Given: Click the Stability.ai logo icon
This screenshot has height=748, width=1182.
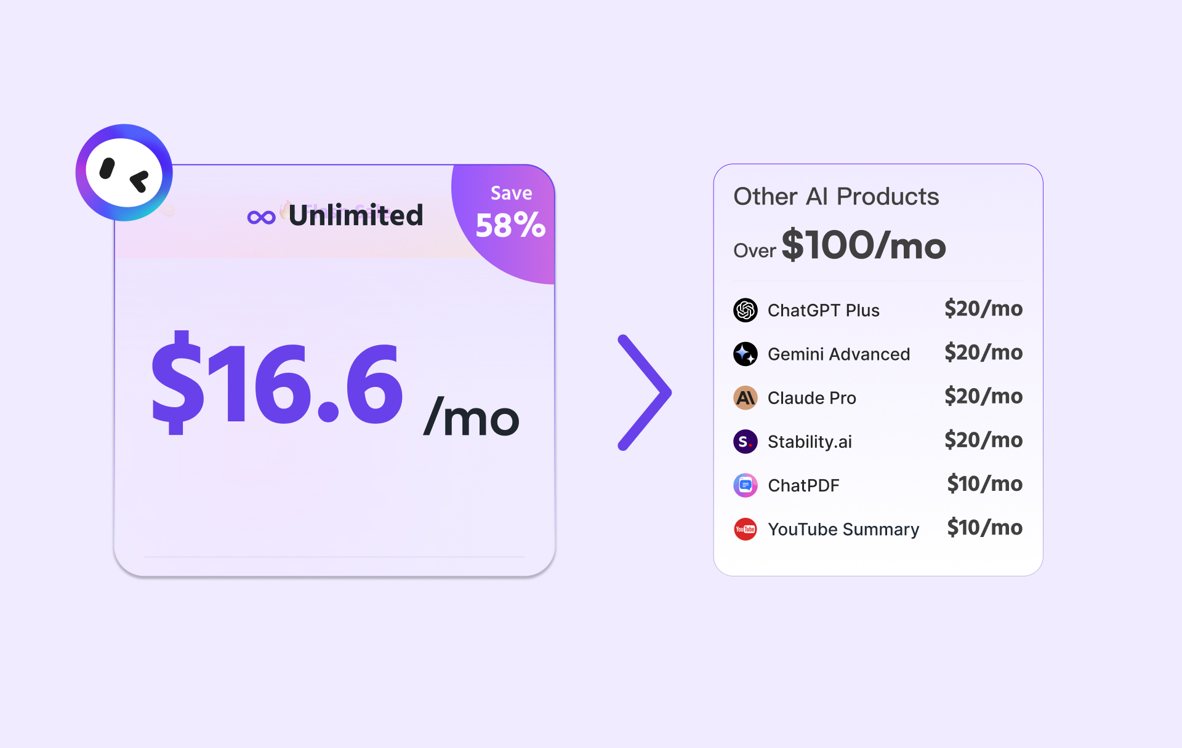Looking at the screenshot, I should click(745, 442).
